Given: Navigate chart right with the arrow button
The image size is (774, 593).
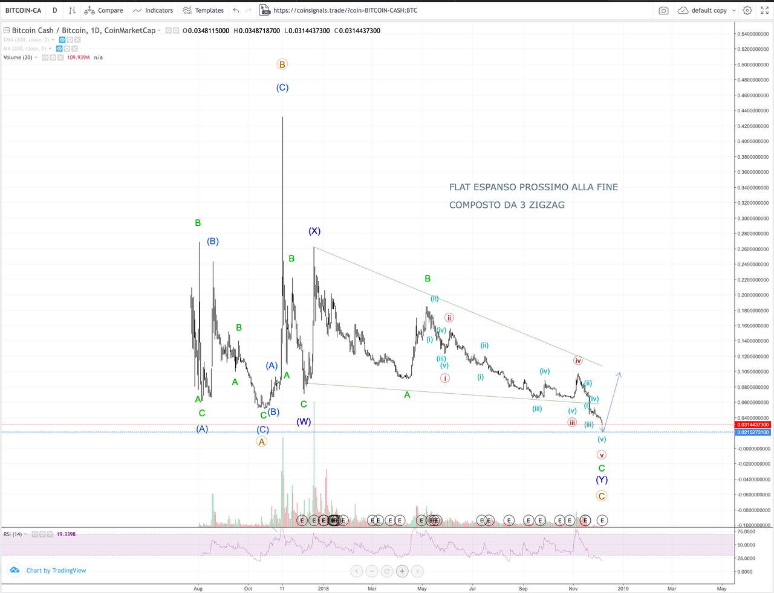Looking at the screenshot, I should point(417,571).
